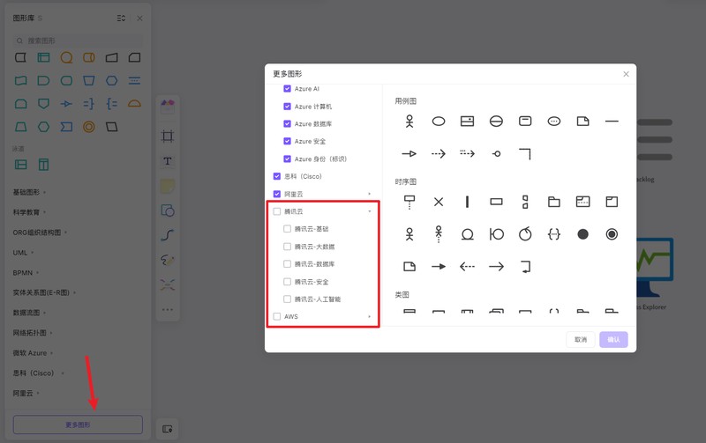Pick the orange double-circle shape in the library
The height and width of the screenshot is (443, 706).
pyautogui.click(x=89, y=127)
